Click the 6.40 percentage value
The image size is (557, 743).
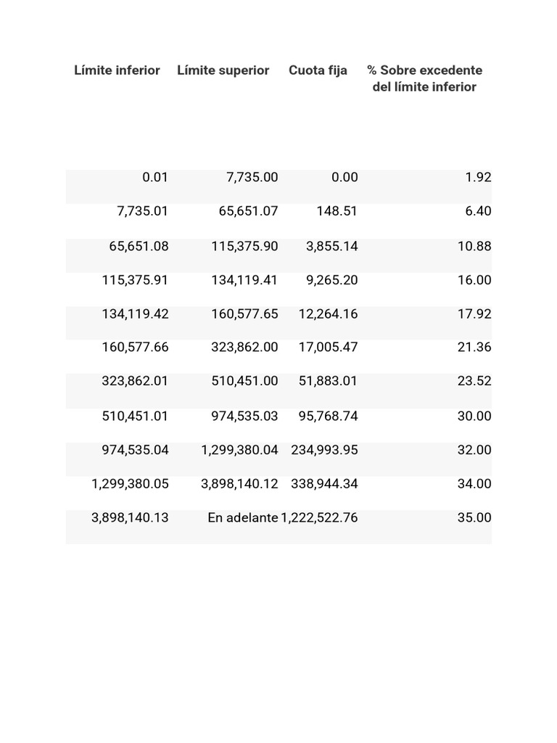tap(474, 211)
